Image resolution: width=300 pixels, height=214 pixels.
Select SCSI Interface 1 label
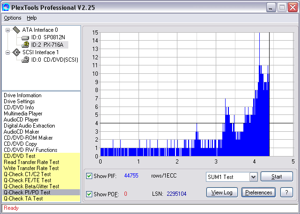(x=41, y=52)
